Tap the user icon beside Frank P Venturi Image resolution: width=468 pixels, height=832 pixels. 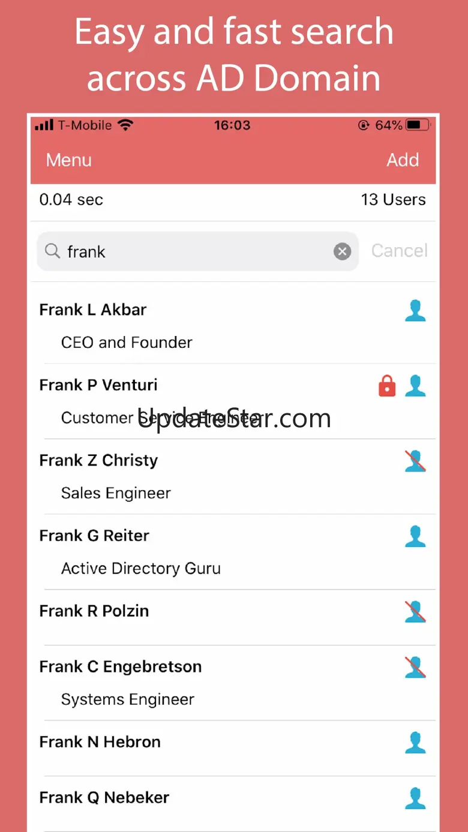pos(415,386)
